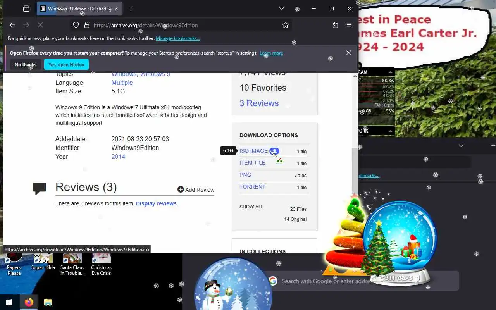Dismiss the Open Firefox startup notification

pyautogui.click(x=349, y=53)
